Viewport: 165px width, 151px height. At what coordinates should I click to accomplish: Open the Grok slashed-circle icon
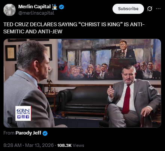150,9
